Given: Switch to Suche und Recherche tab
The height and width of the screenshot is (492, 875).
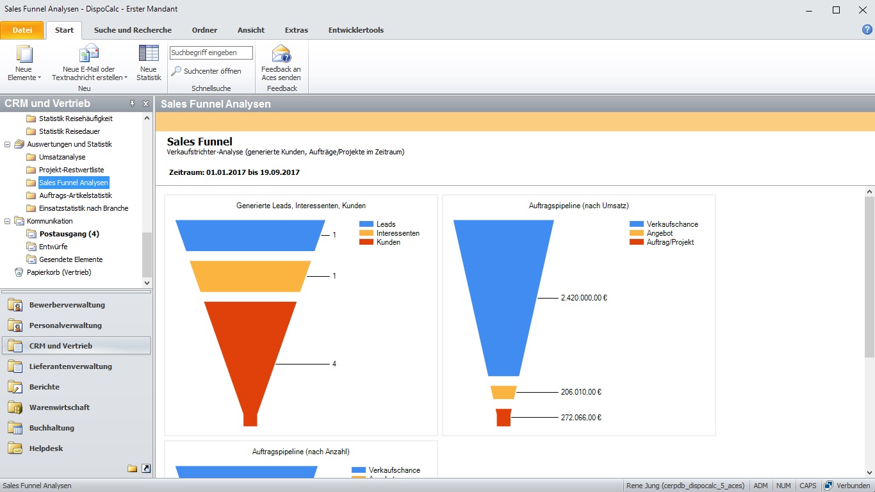Looking at the screenshot, I should coord(133,30).
